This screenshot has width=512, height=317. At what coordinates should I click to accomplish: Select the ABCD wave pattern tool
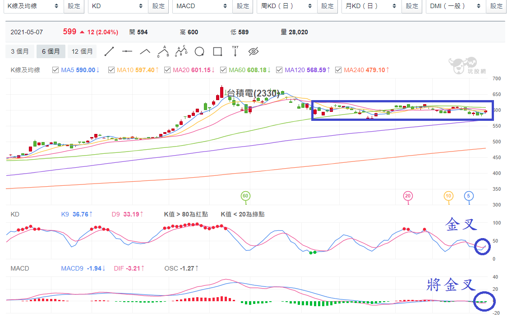[181, 51]
